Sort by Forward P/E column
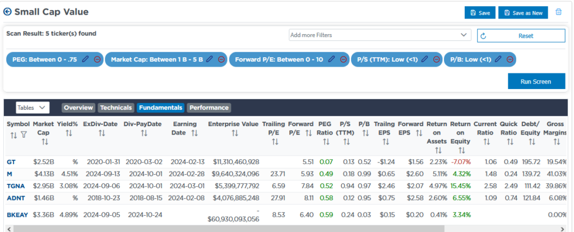This screenshot has height=232, width=574. point(309,133)
